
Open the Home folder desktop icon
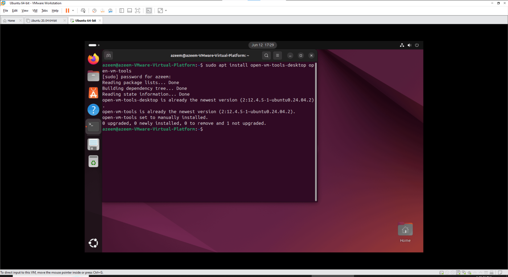tap(405, 232)
